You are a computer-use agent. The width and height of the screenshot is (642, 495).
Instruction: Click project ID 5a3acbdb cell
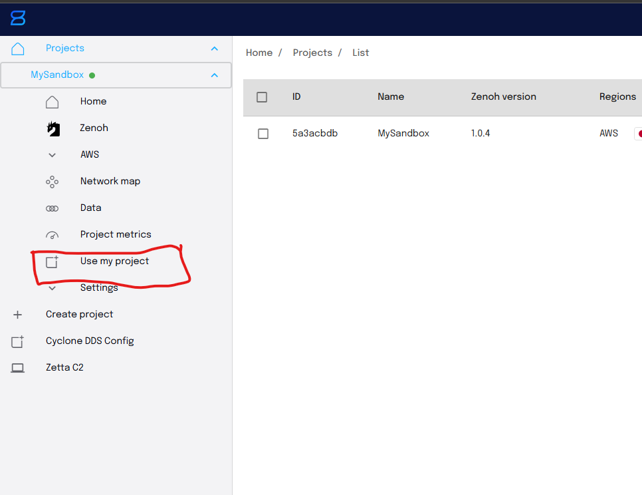pos(315,134)
